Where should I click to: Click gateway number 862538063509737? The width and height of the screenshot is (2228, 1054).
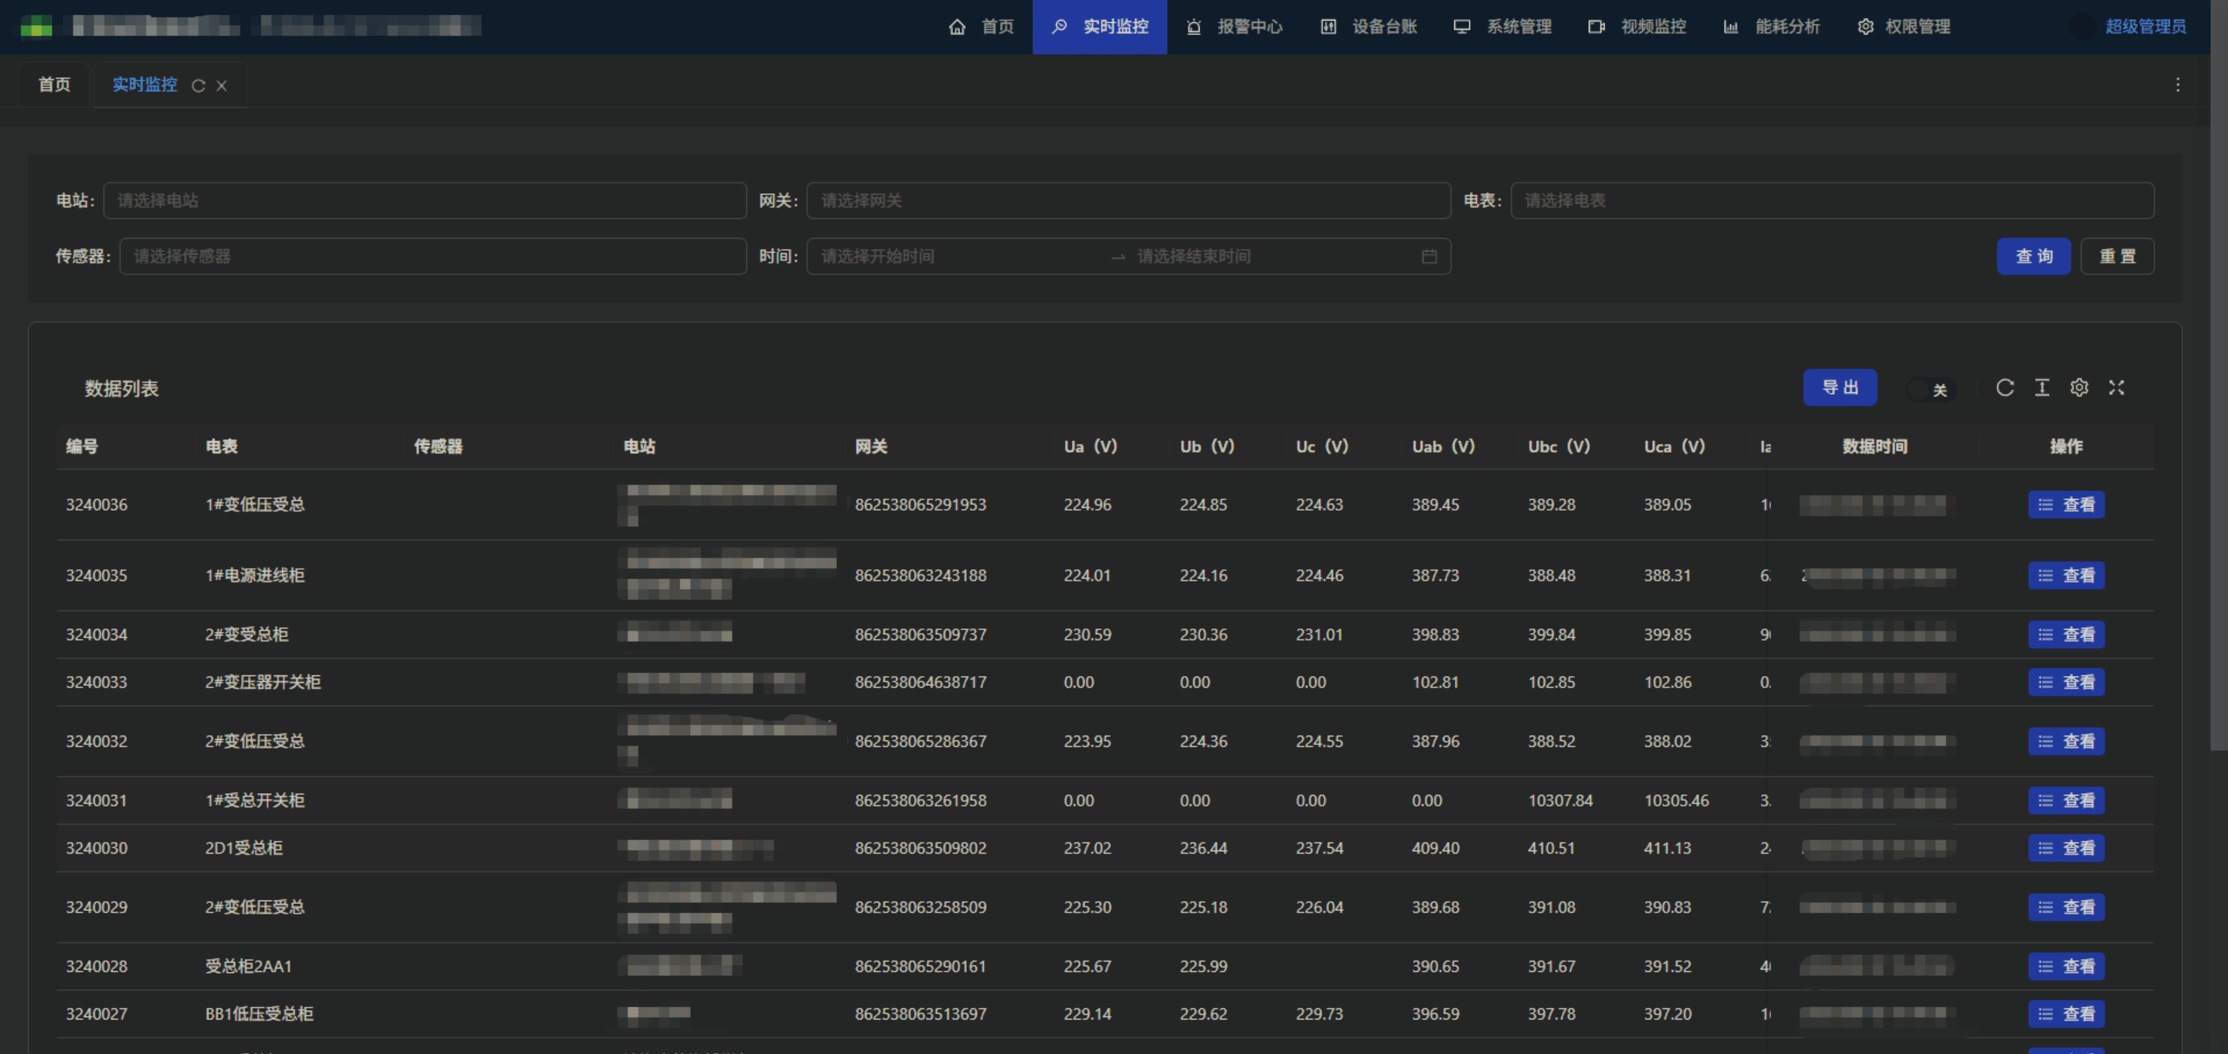[x=920, y=635]
